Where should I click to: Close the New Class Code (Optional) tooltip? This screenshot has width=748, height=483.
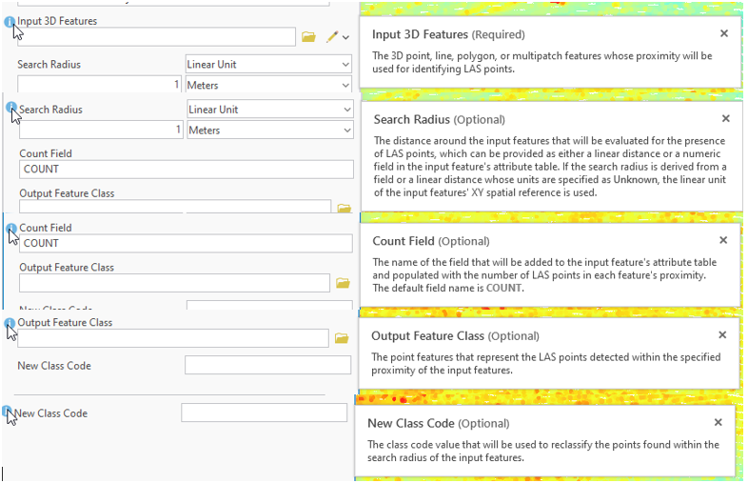[x=718, y=422]
